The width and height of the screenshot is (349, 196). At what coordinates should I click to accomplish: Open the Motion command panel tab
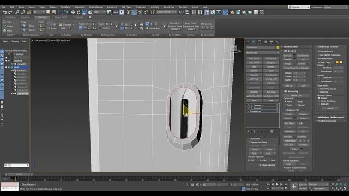pos(266,42)
